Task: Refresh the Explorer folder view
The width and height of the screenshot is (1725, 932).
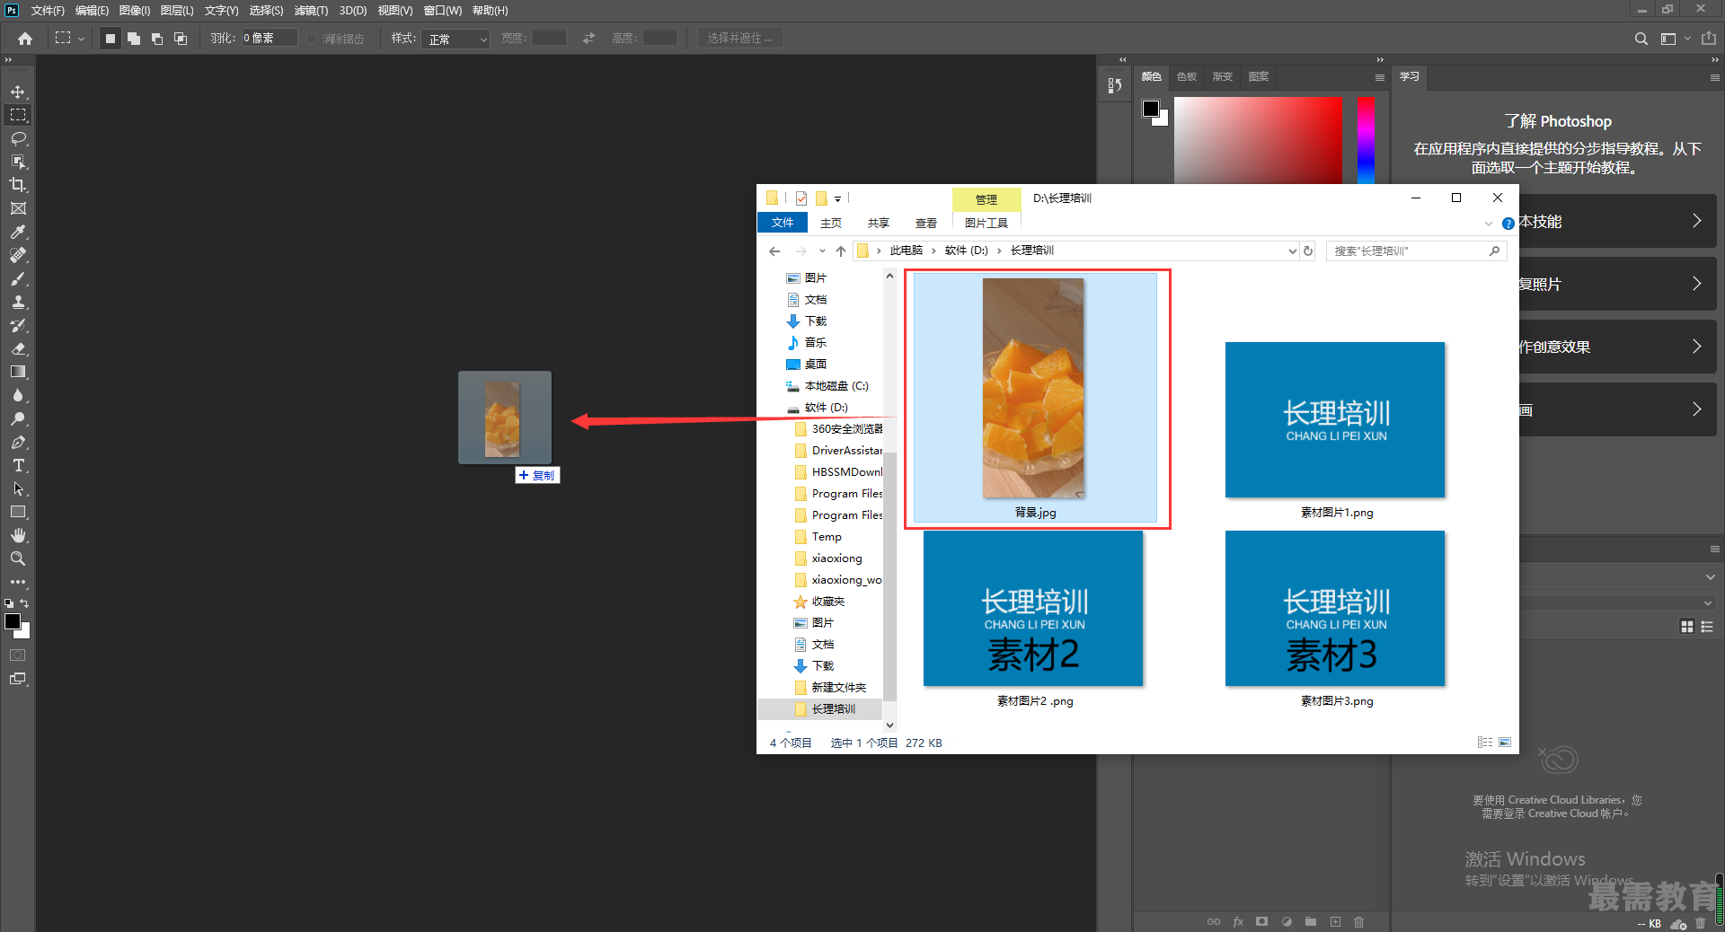Action: pos(1308,251)
